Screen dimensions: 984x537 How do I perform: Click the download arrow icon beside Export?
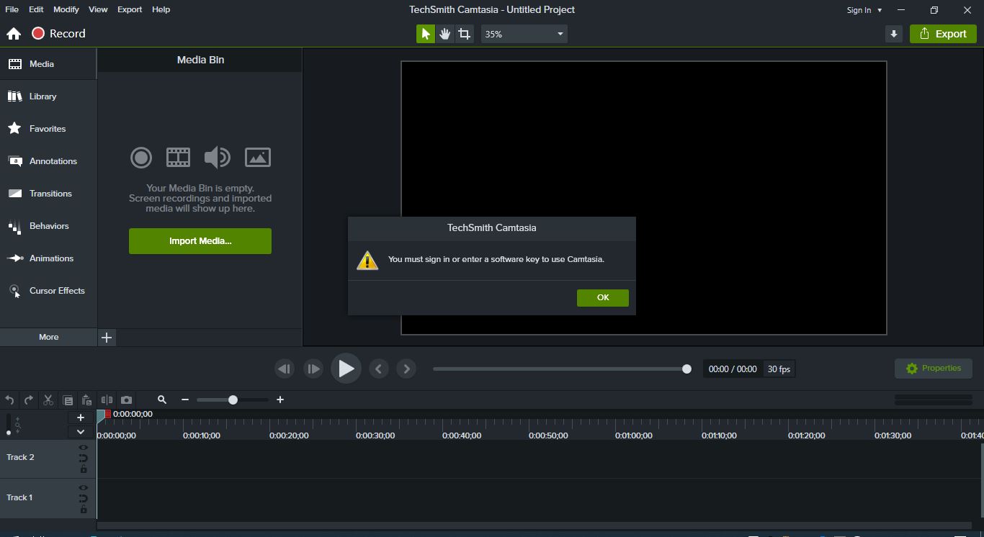(x=894, y=34)
